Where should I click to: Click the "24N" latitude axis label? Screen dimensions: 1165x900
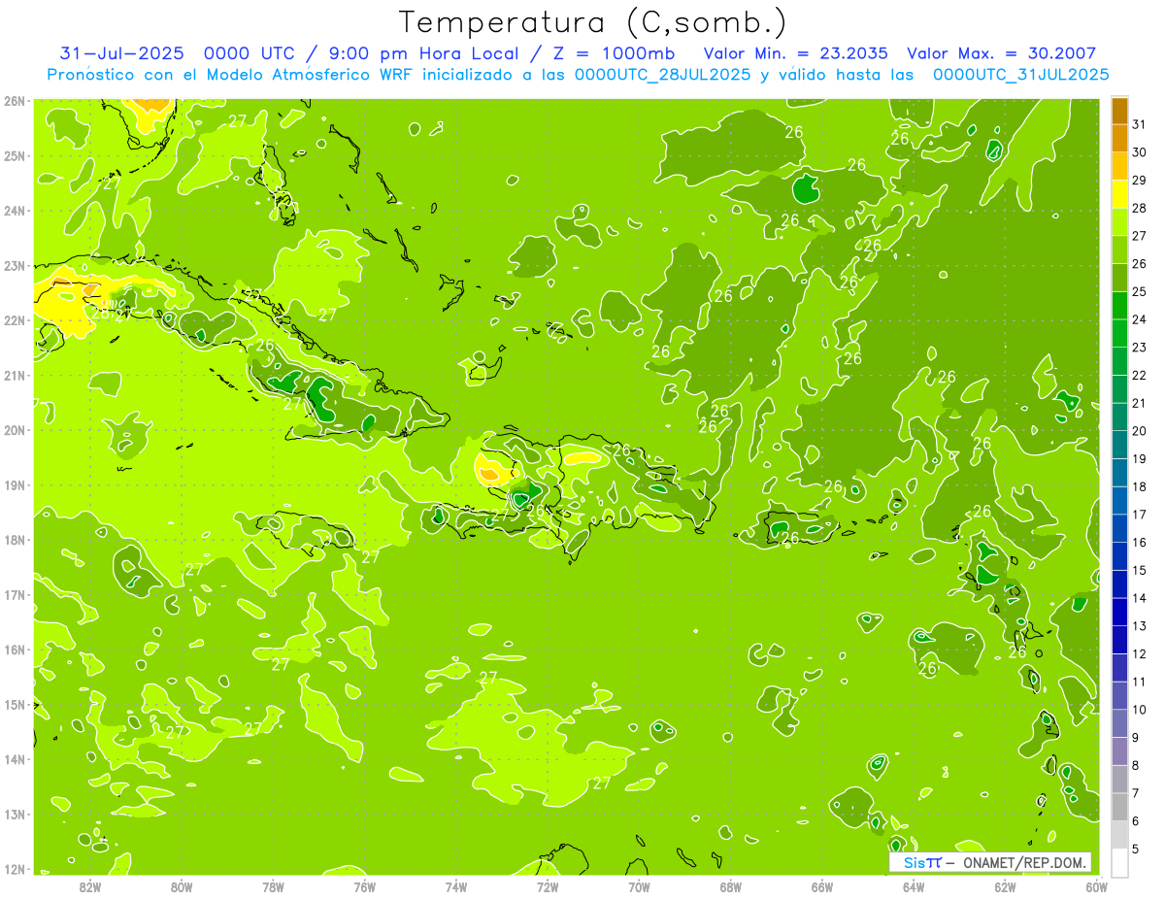[15, 211]
